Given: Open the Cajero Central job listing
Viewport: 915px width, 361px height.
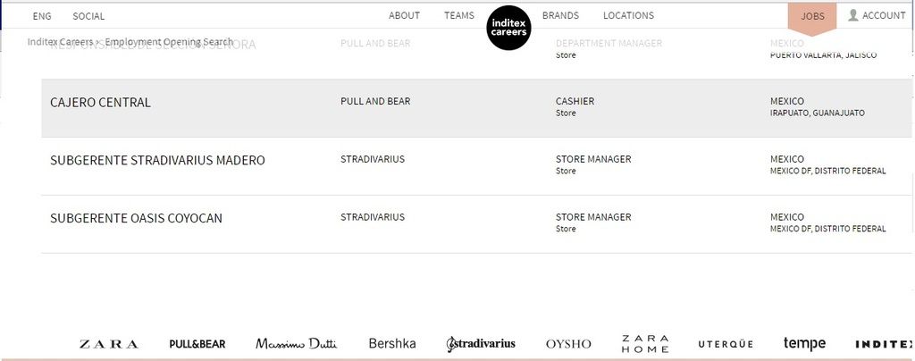Looking at the screenshot, I should pos(101,103).
